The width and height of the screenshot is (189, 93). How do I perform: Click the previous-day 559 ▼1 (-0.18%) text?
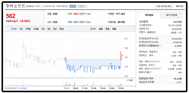pos(19,88)
